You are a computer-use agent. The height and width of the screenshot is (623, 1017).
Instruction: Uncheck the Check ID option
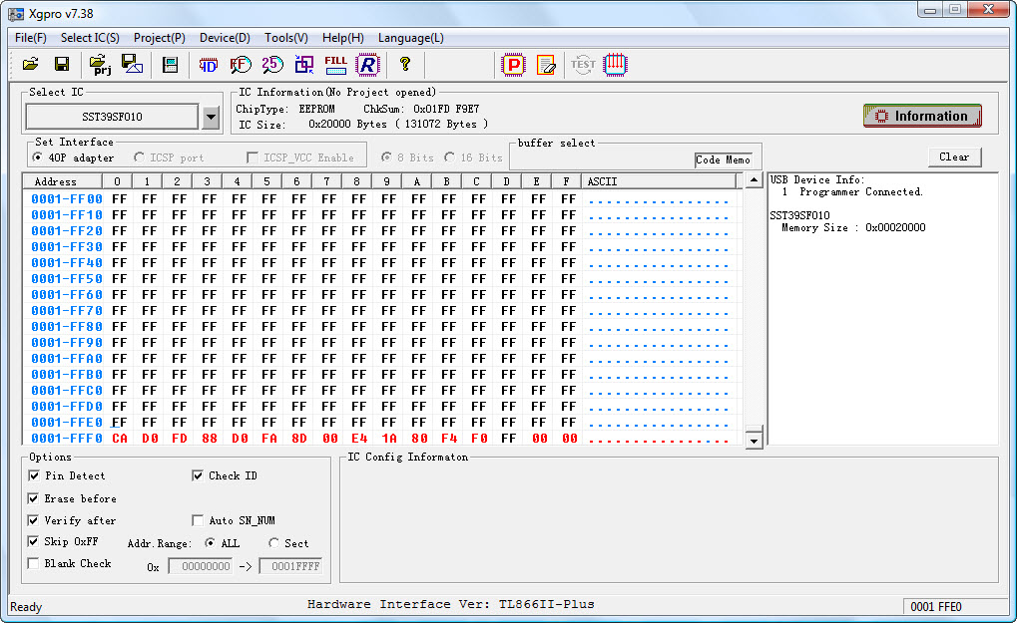pyautogui.click(x=198, y=476)
